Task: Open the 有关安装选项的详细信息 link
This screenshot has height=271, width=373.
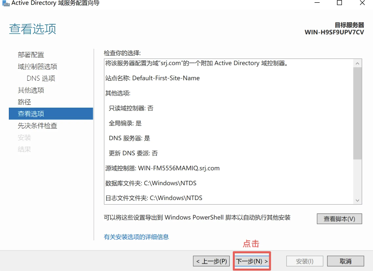Action: (136, 237)
